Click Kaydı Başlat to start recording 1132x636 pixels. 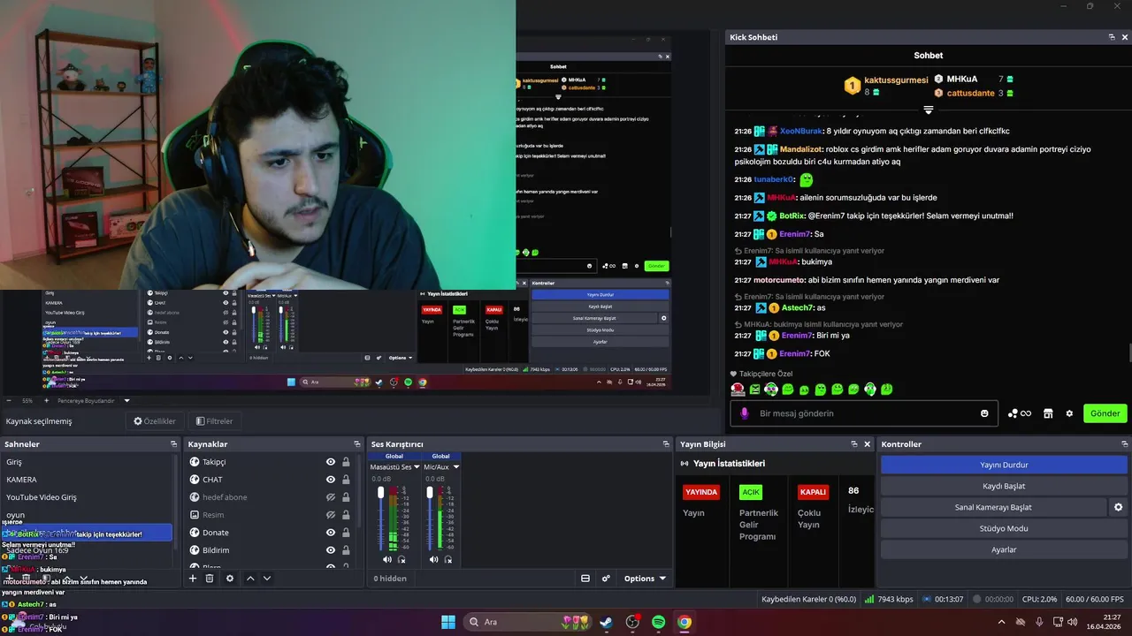pos(1004,486)
